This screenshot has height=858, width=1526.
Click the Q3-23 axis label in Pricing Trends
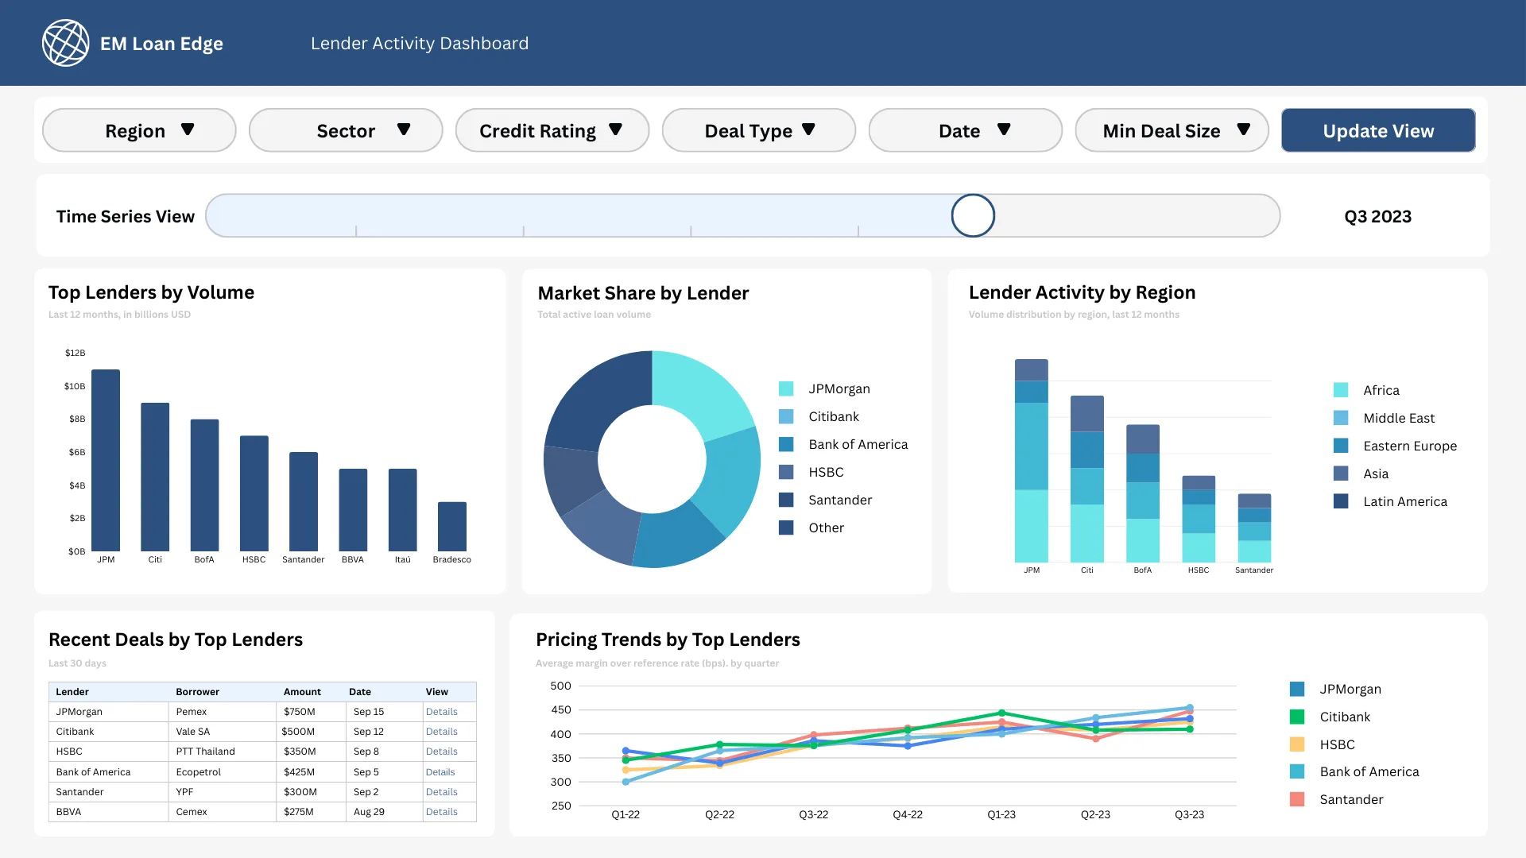1189,815
